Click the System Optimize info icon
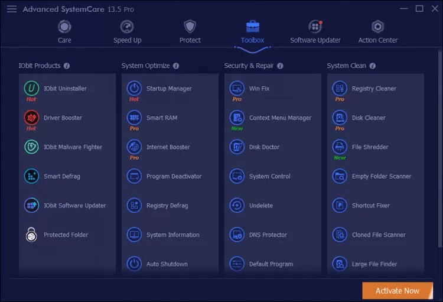Image resolution: width=443 pixels, height=302 pixels. point(176,66)
